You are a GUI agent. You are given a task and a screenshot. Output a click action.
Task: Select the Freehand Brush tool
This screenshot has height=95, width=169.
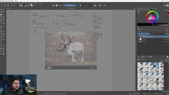click(1, 15)
